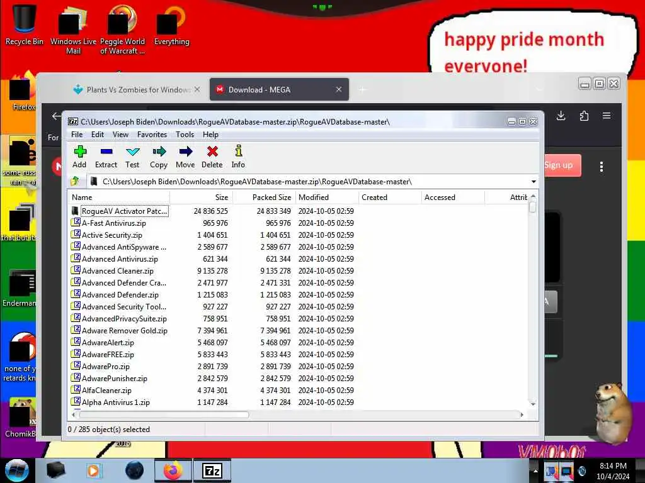Open the Recycle Bin desktop icon
This screenshot has width=645, height=483.
tap(25, 25)
